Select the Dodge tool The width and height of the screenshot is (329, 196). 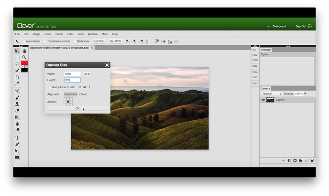tap(17, 130)
